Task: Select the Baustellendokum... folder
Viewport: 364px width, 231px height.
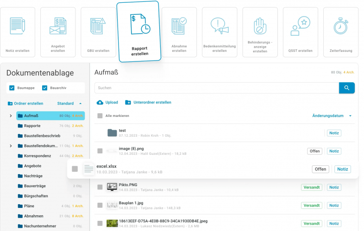Action: (x=50, y=146)
